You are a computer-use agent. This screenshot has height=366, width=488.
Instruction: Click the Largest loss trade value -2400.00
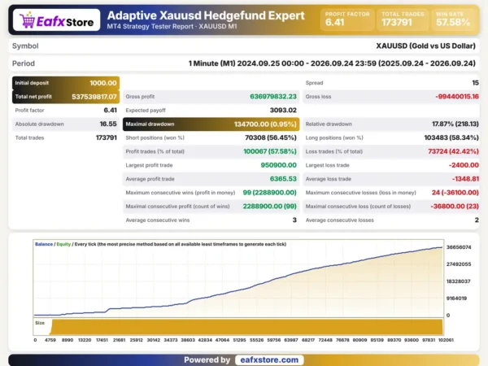[x=464, y=165]
